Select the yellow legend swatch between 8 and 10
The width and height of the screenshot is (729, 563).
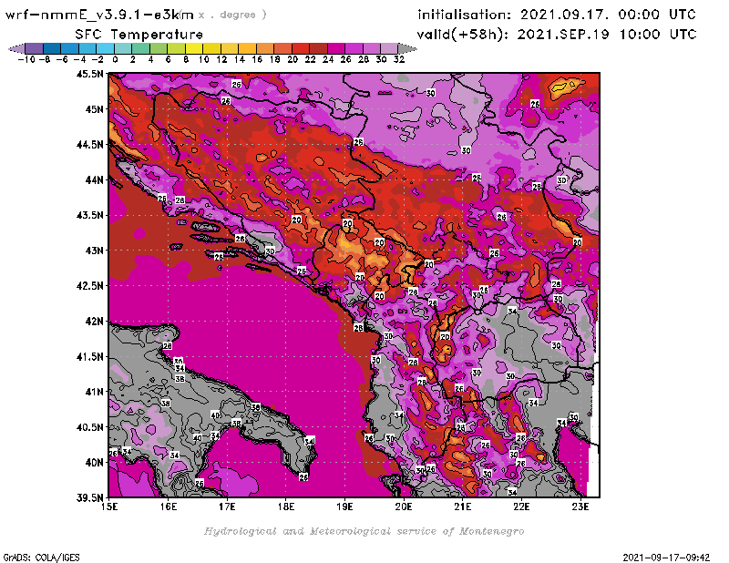point(194,49)
